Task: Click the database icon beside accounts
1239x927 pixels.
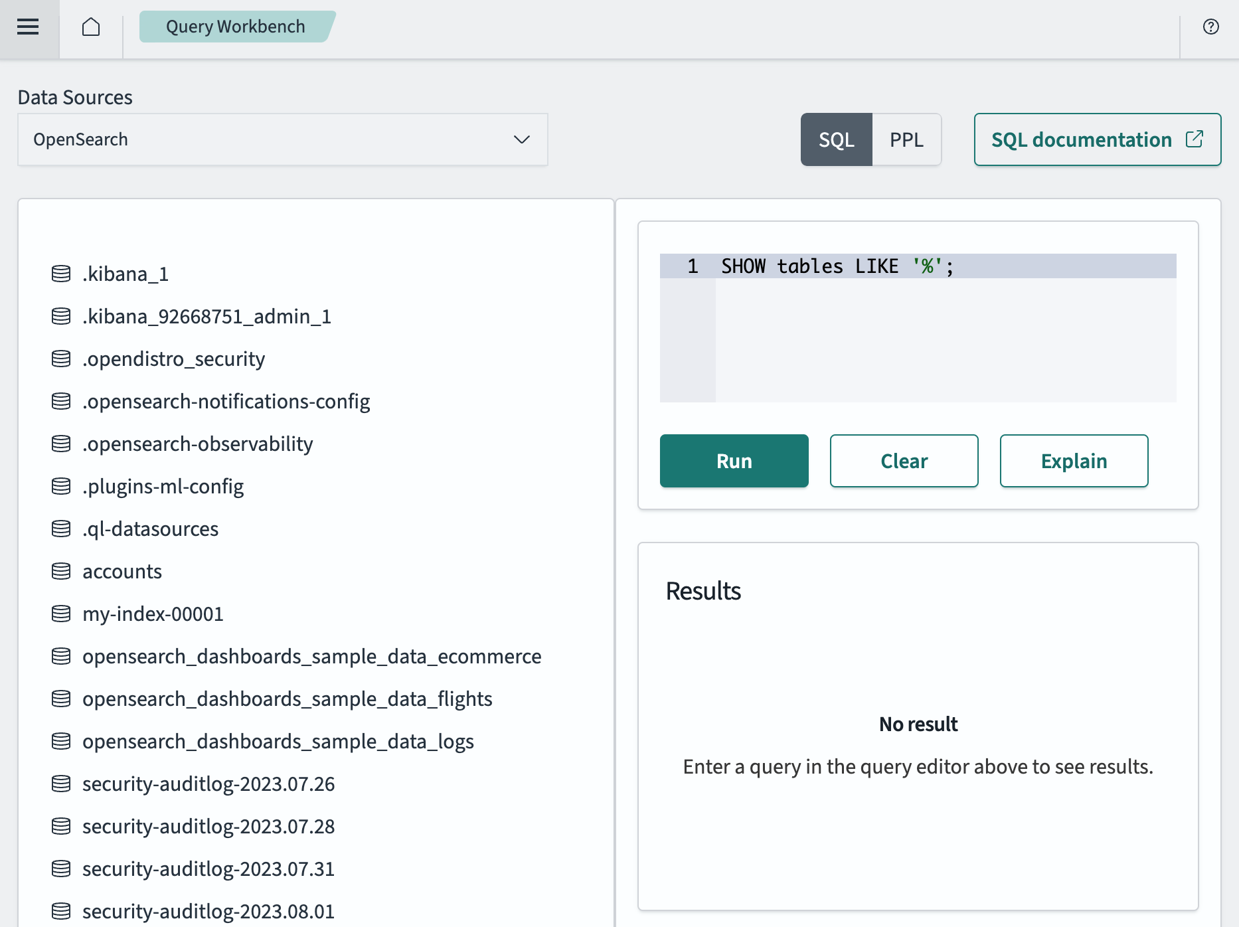Action: 60,571
